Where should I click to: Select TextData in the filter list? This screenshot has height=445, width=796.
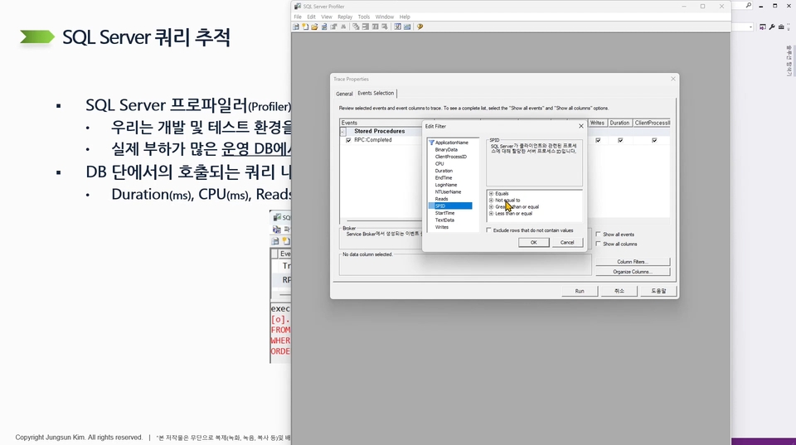[x=444, y=220]
